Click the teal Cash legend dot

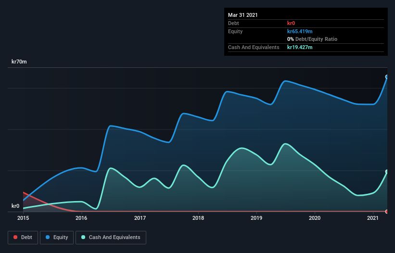click(83, 237)
